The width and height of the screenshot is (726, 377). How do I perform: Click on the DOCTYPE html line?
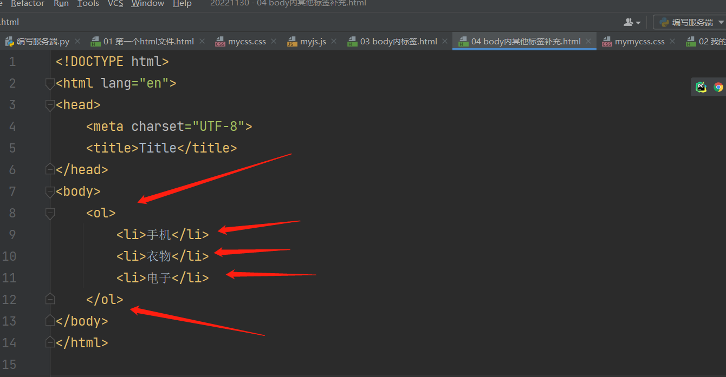coord(112,62)
